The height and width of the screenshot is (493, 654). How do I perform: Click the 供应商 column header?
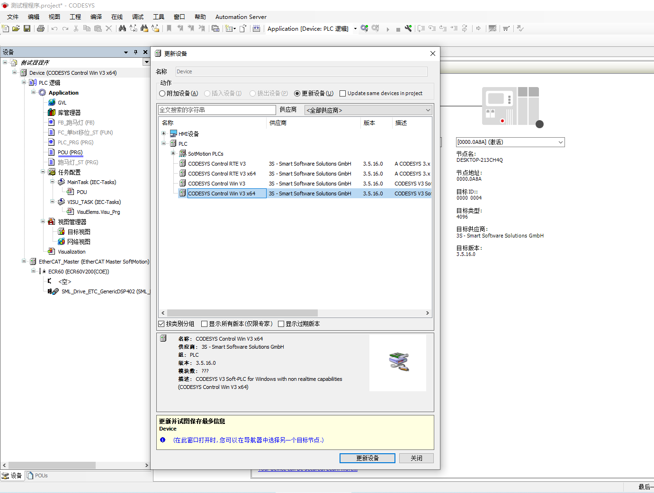click(314, 123)
